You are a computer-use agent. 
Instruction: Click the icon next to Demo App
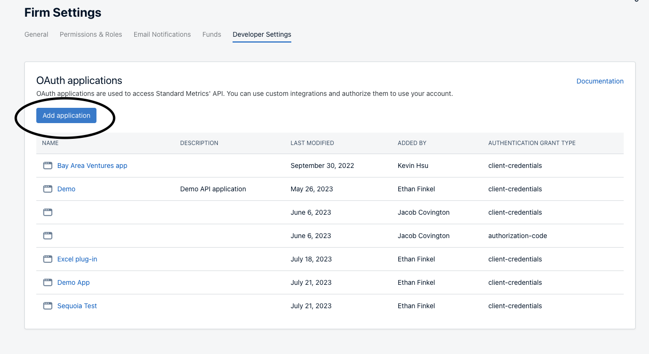48,282
